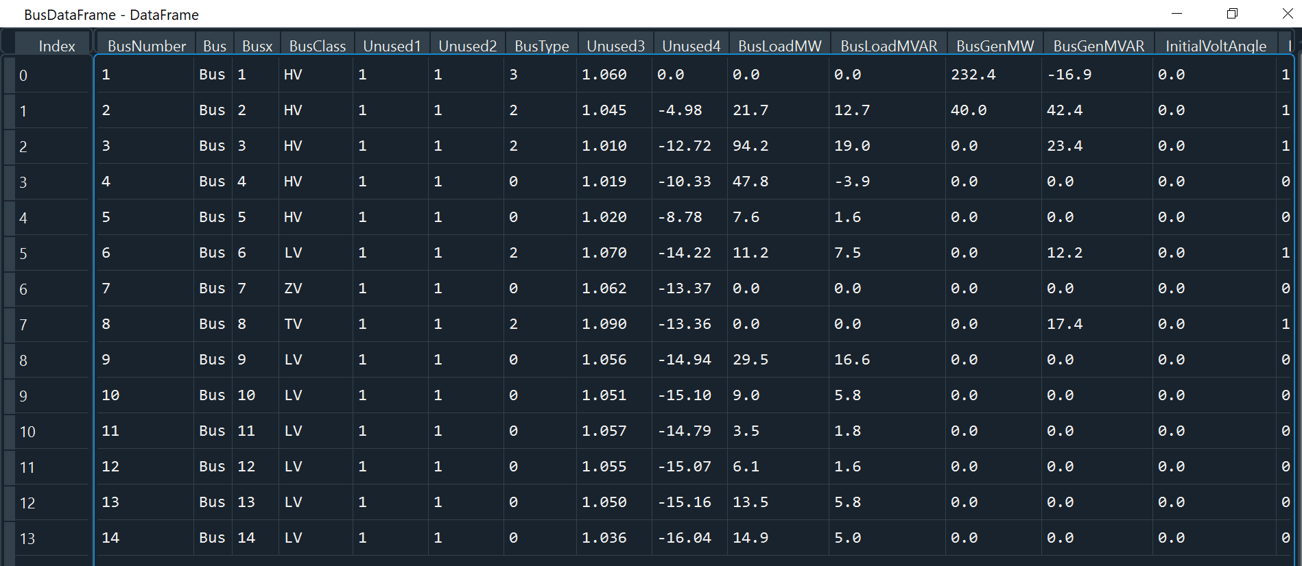Sort by the BusClass column header
This screenshot has width=1302, height=566.
(x=317, y=46)
